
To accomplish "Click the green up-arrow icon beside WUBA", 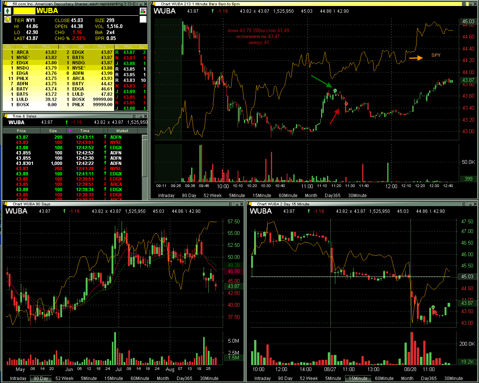I will (x=8, y=11).
